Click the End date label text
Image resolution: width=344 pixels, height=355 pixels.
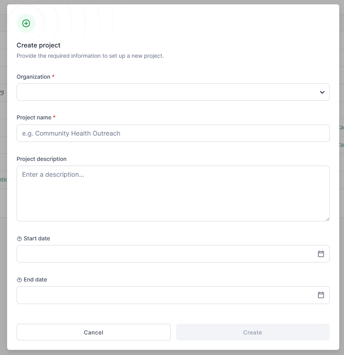pyautogui.click(x=35, y=279)
